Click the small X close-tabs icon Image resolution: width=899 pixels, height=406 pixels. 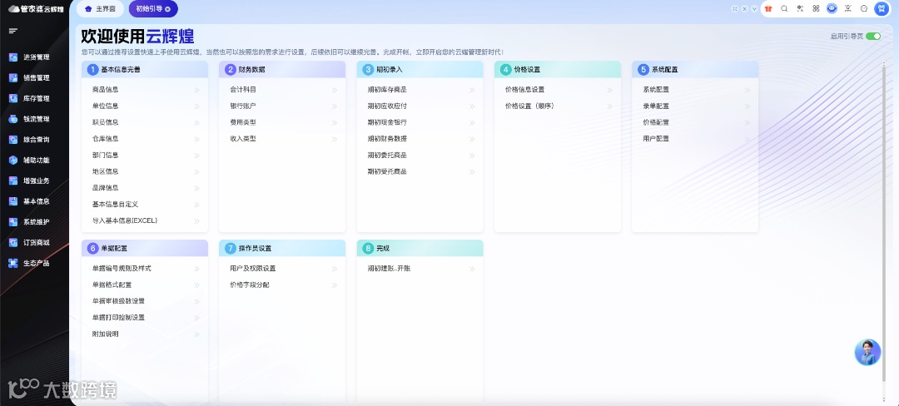(744, 8)
